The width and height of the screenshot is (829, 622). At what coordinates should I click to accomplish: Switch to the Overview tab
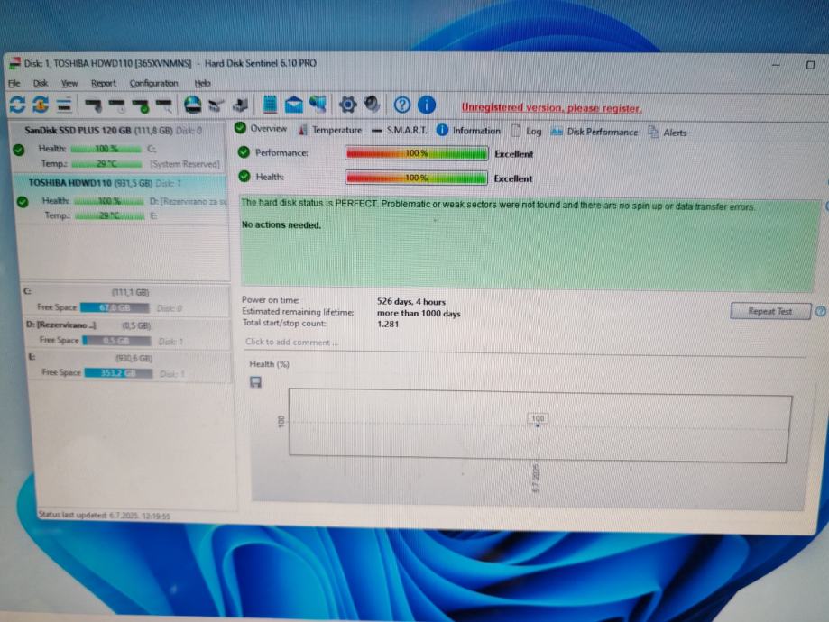[262, 128]
